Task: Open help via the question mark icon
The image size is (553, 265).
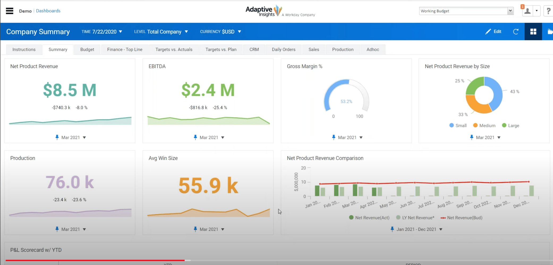Action: coord(548,11)
